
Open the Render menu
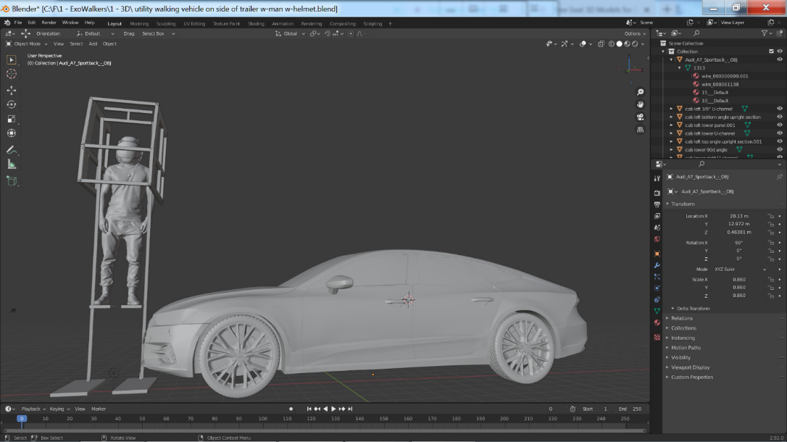coord(49,22)
